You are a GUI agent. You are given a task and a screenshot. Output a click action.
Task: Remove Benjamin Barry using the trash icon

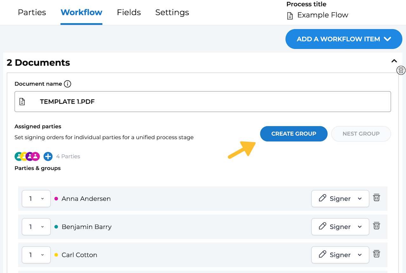(x=377, y=226)
